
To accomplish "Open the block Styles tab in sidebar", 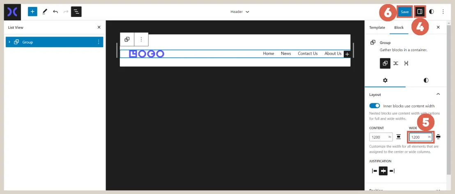I will pyautogui.click(x=426, y=80).
